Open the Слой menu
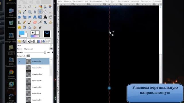This screenshot has width=184, height=103. click(107, 1)
